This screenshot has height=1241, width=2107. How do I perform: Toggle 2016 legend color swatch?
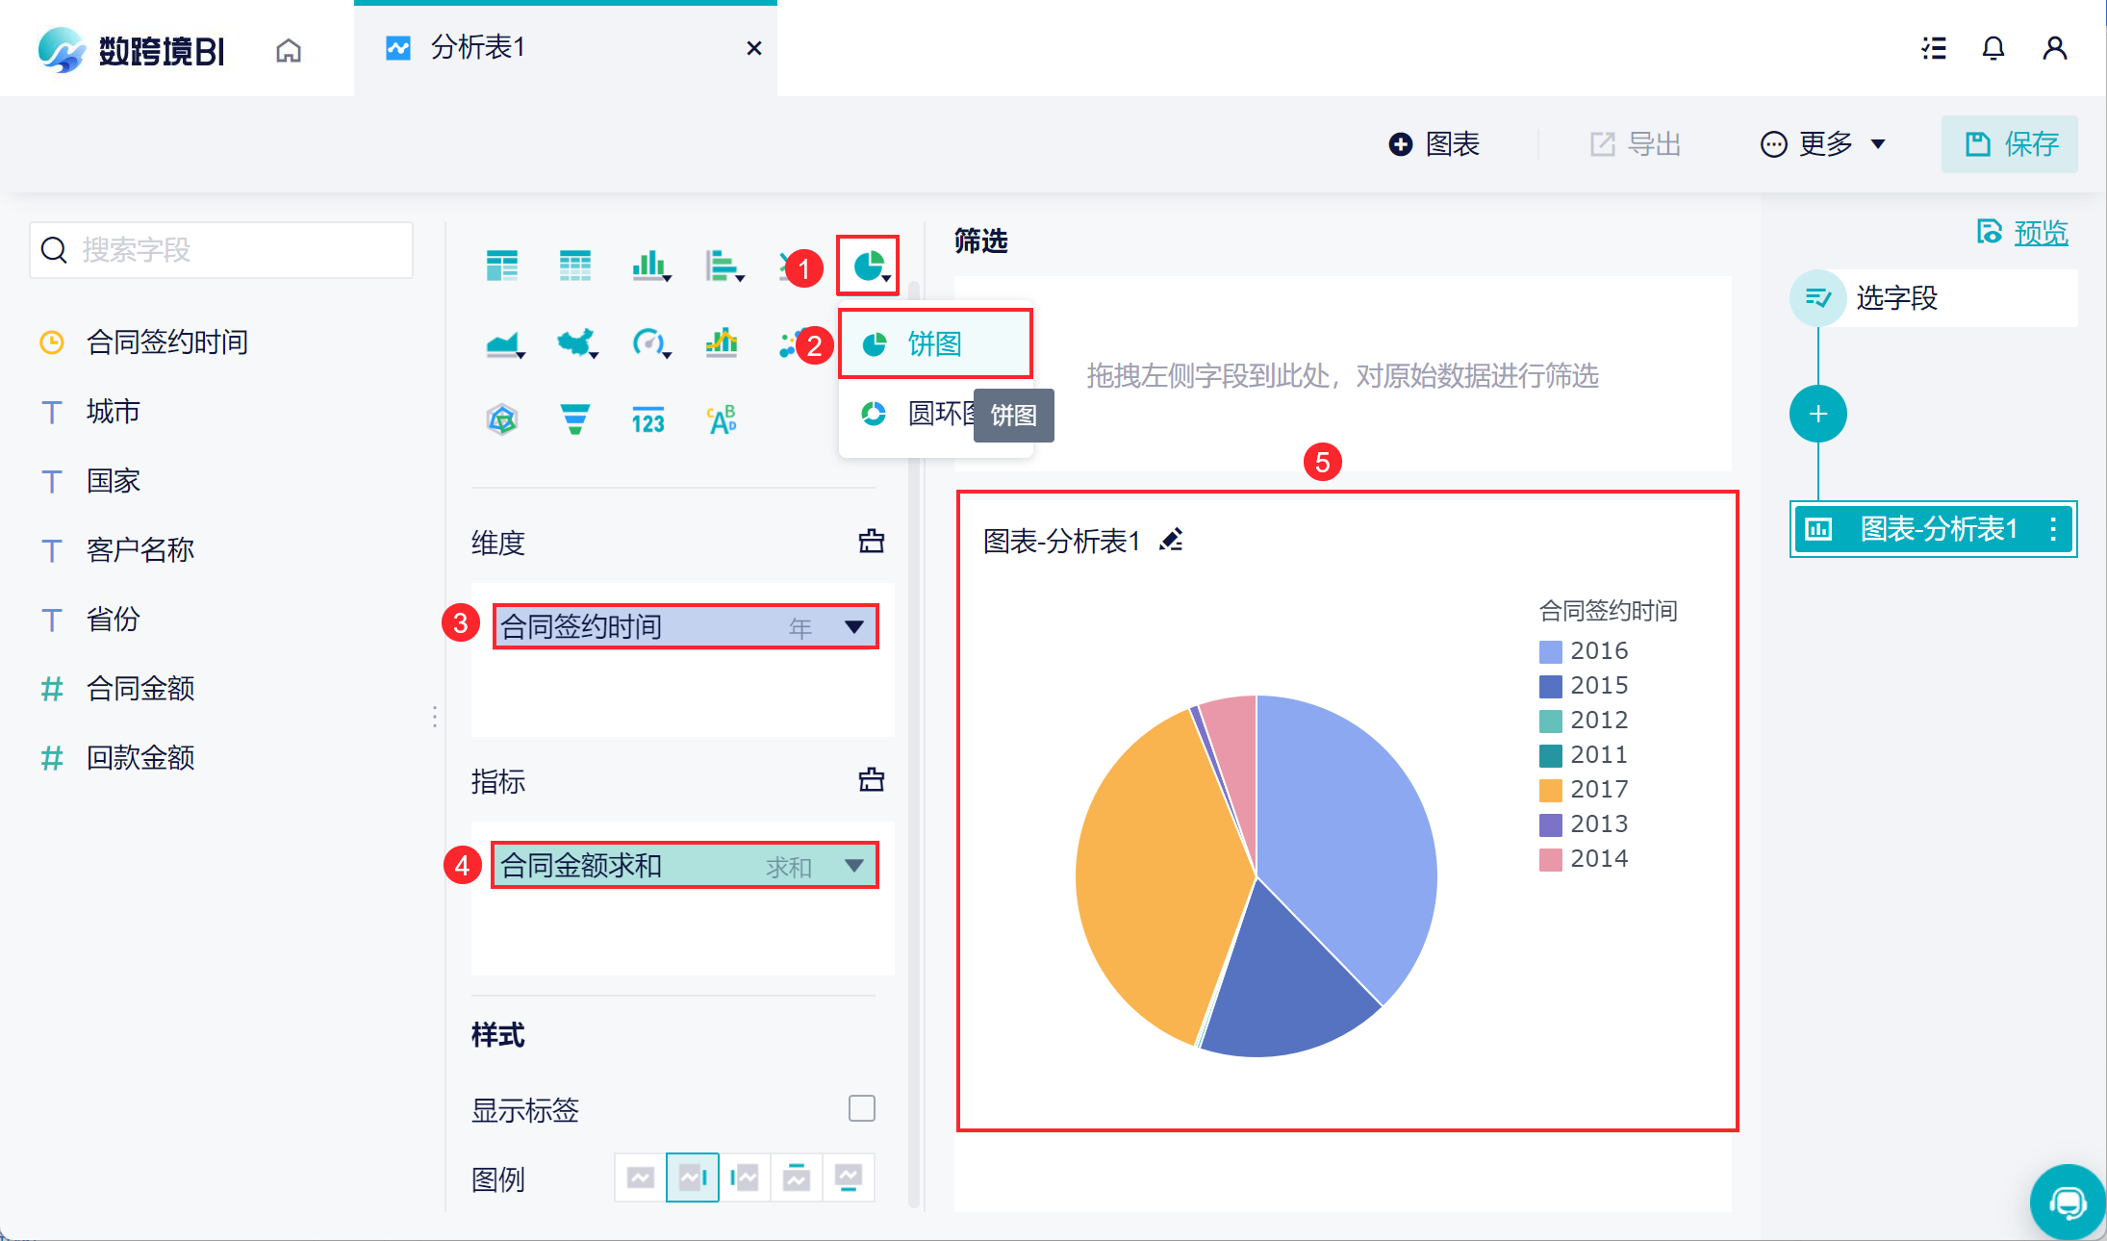tap(1550, 652)
